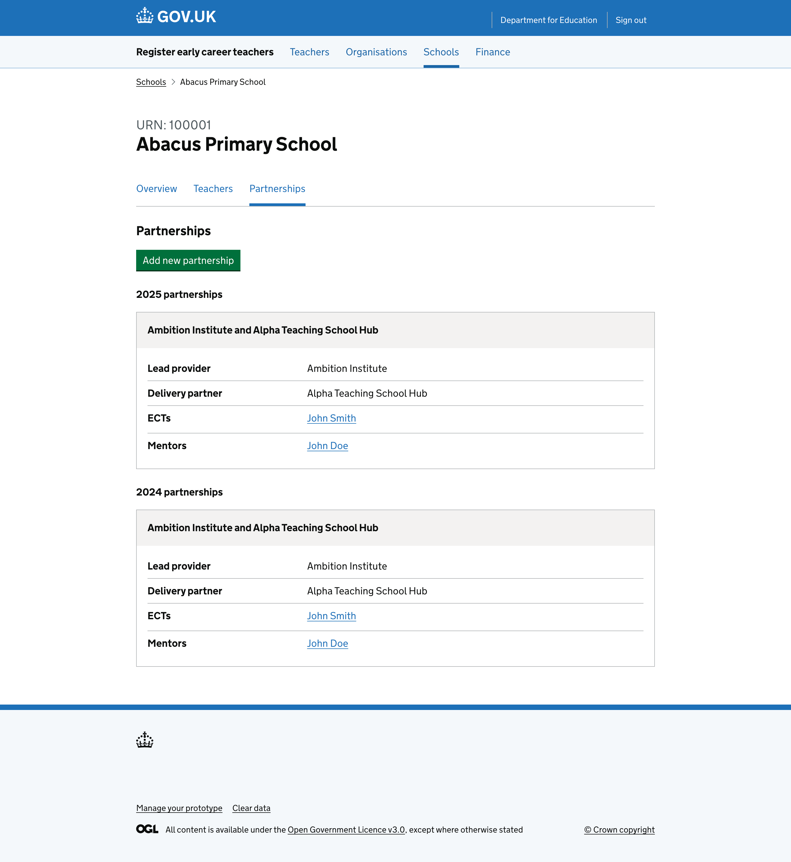Open the Finance section

coord(493,52)
